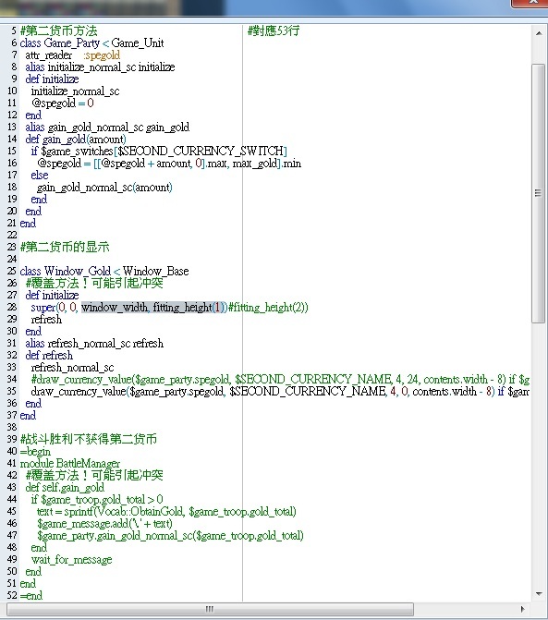The height and width of the screenshot is (620, 548).
Task: Click 'def initialize' on line 27
Action: pyautogui.click(x=52, y=296)
